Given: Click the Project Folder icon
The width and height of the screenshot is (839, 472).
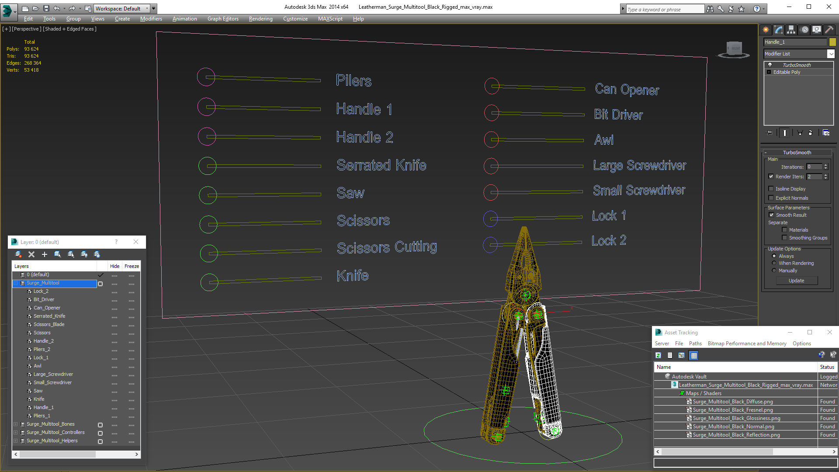Looking at the screenshot, I should 88,8.
